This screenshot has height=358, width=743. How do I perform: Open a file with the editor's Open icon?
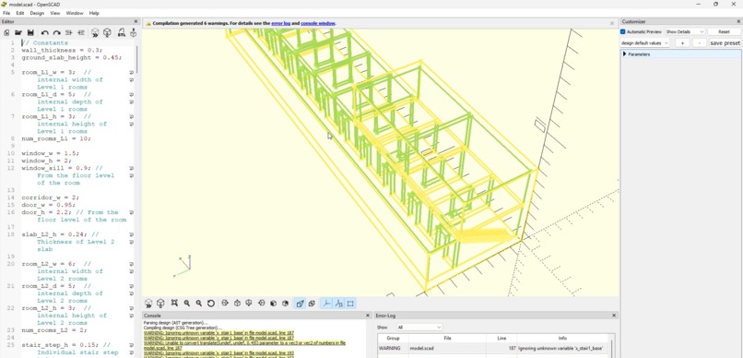[x=18, y=32]
